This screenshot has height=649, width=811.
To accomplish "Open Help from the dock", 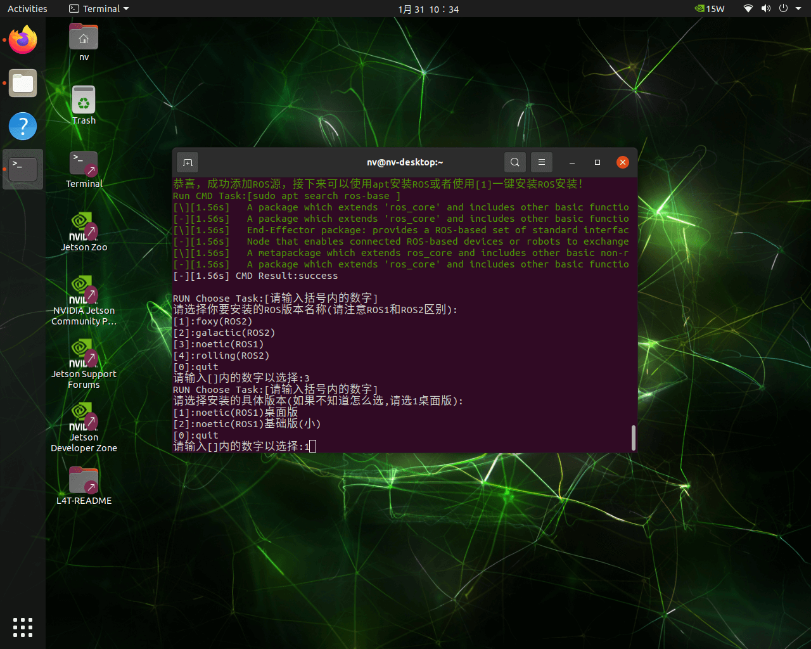I will [23, 126].
